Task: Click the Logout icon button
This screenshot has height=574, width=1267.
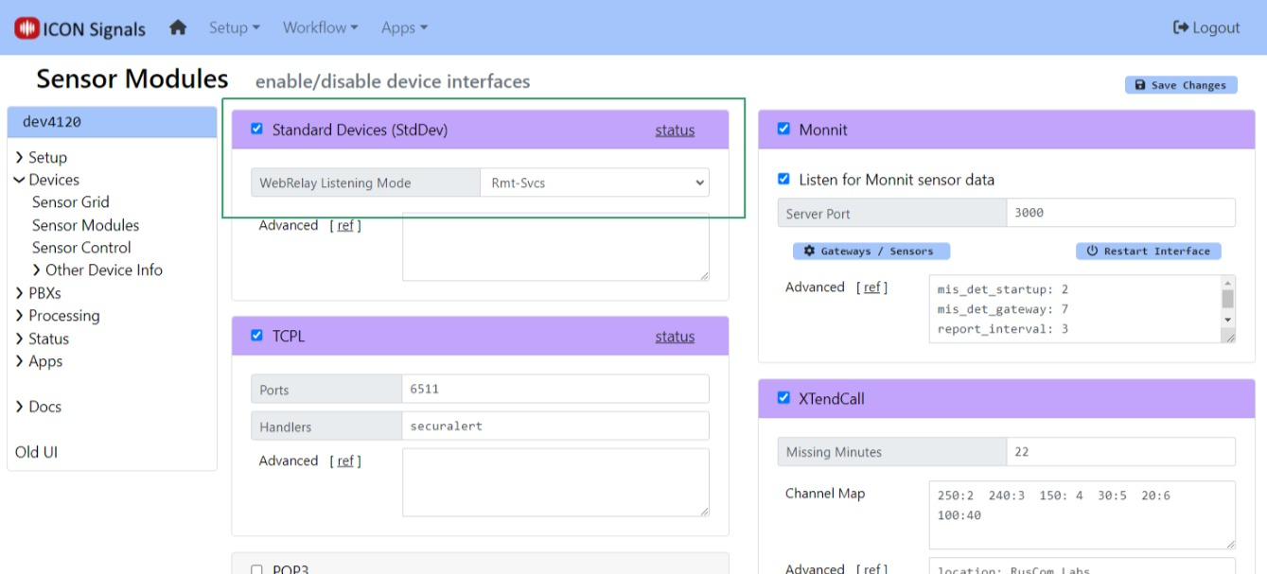Action: tap(1205, 27)
